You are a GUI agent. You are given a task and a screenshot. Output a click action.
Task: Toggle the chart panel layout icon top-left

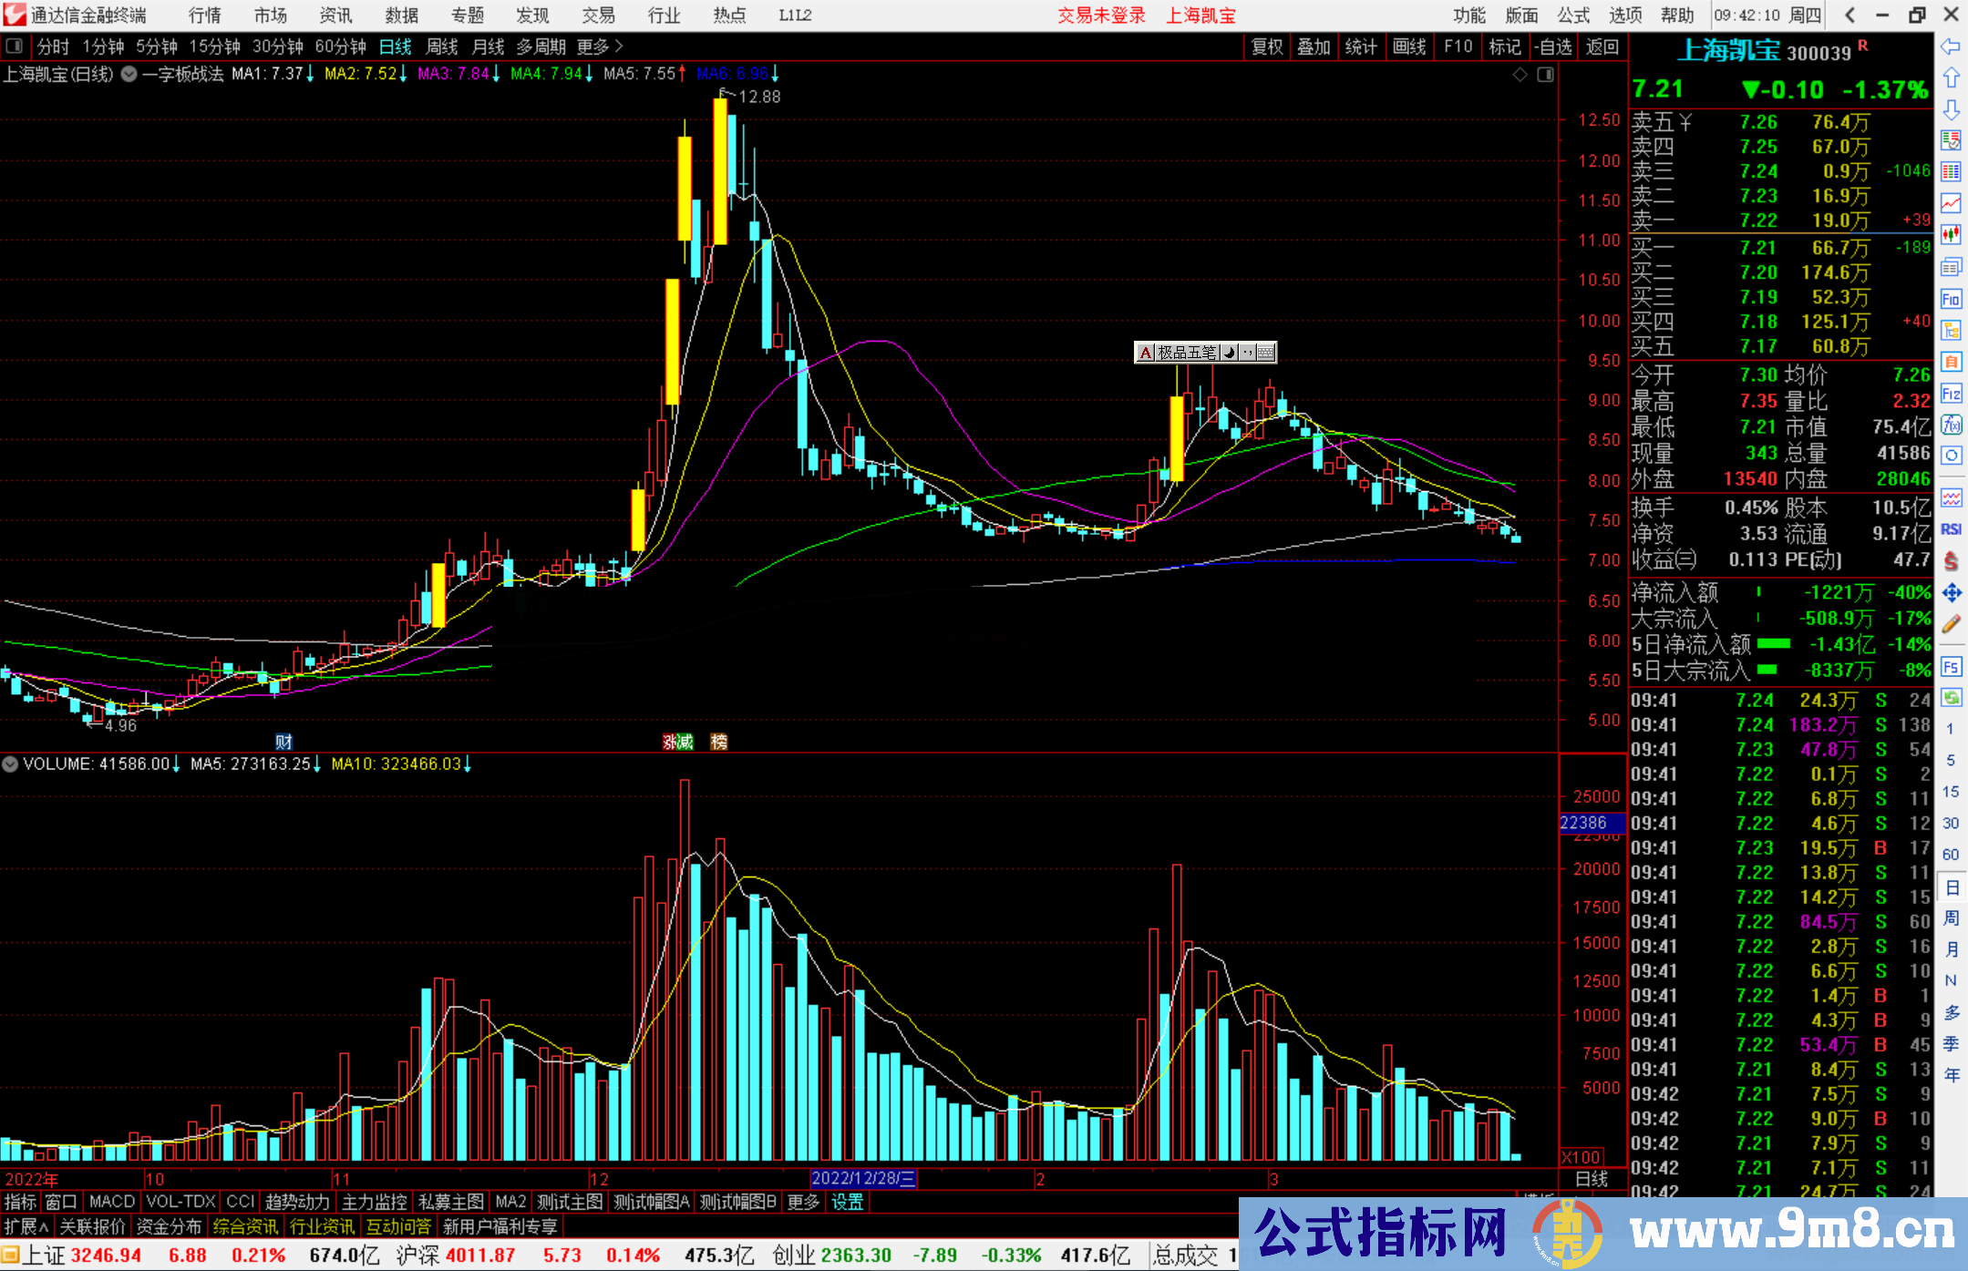pos(14,46)
